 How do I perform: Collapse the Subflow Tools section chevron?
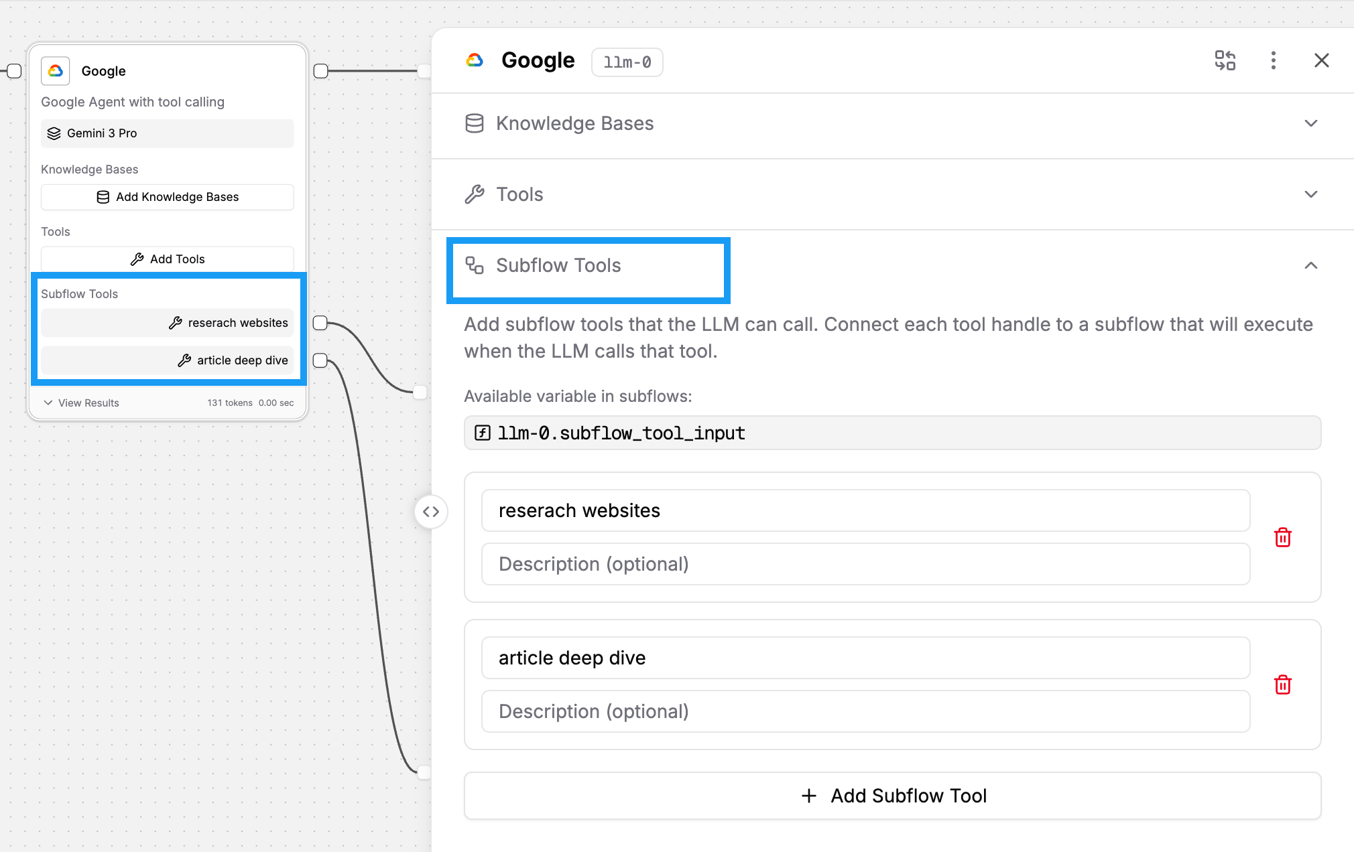tap(1310, 265)
